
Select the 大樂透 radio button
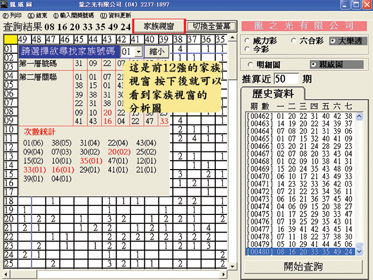coord(347,41)
